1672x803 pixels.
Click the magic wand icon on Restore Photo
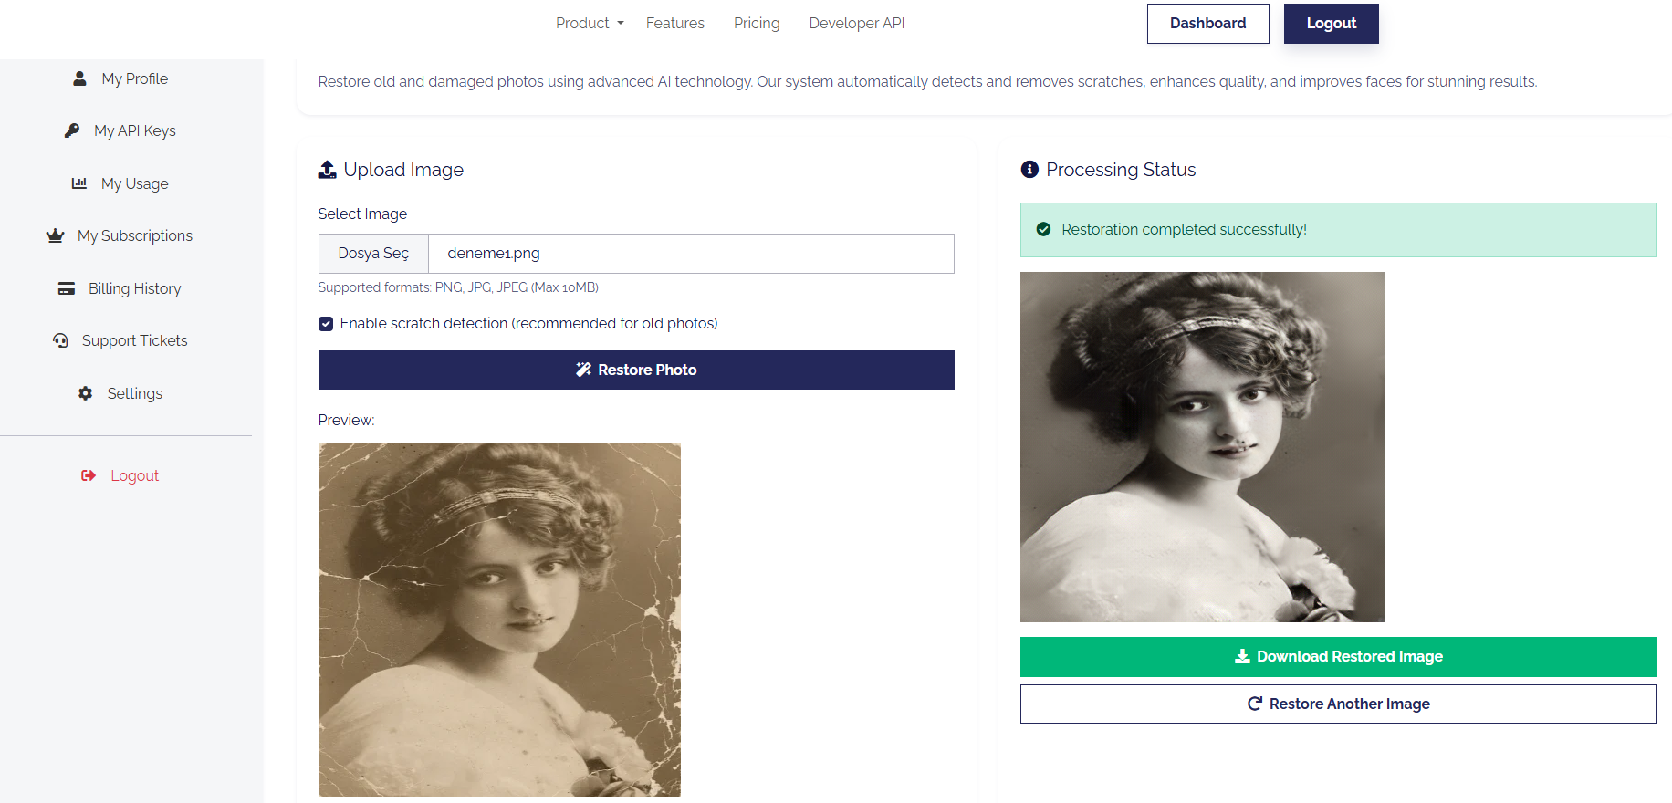tap(584, 370)
